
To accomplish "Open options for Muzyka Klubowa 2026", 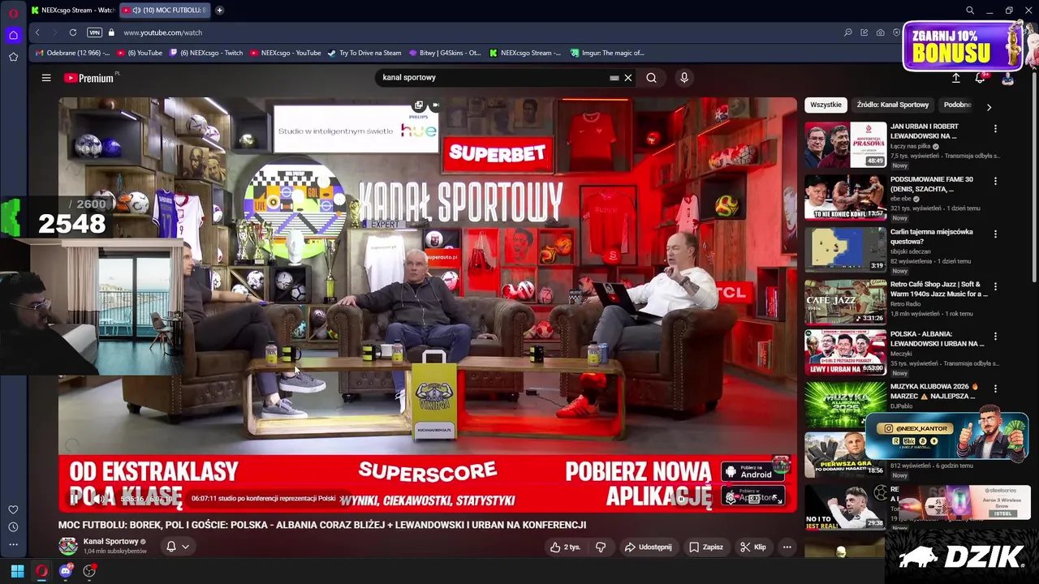I will pos(995,389).
